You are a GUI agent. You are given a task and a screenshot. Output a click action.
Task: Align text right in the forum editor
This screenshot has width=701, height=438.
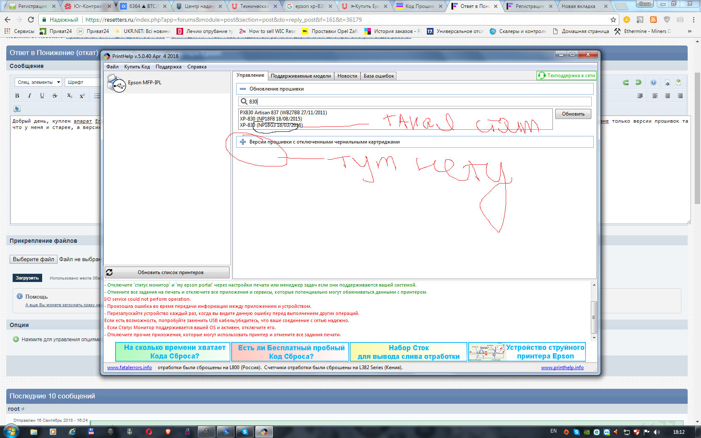[680, 96]
